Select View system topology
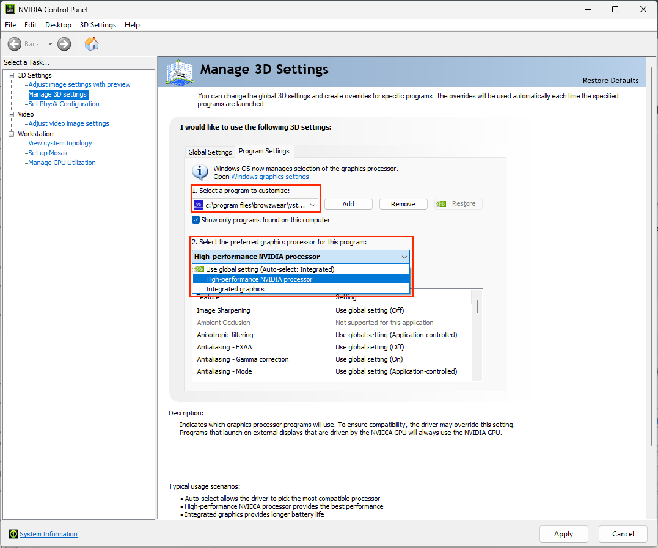The height and width of the screenshot is (548, 658). point(60,143)
